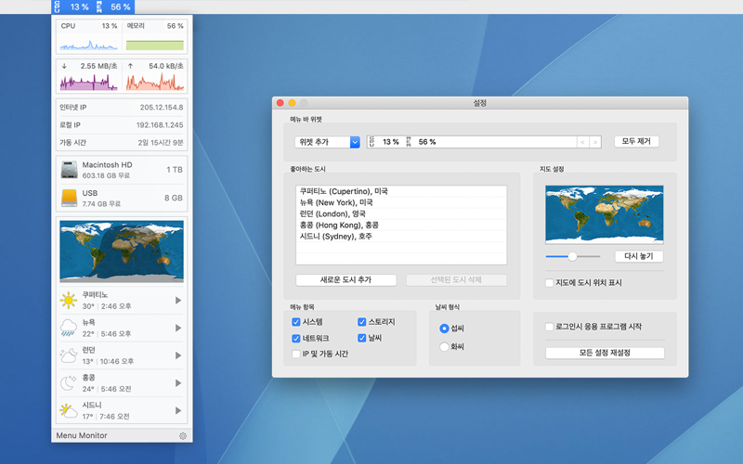Enable 지도에 도시 위치 표시 checkbox
Screen dimensions: 743x464
(550, 283)
